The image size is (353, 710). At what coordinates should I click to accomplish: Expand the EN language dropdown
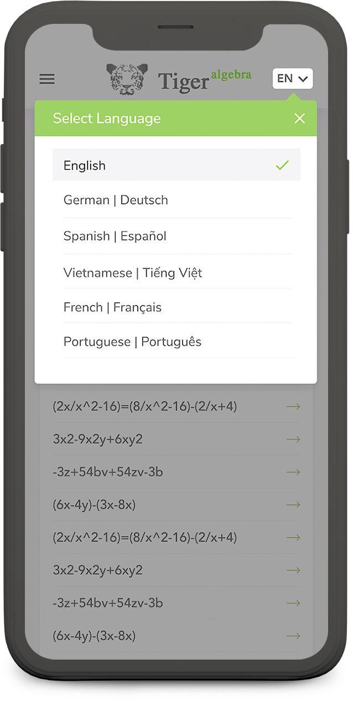(x=292, y=79)
